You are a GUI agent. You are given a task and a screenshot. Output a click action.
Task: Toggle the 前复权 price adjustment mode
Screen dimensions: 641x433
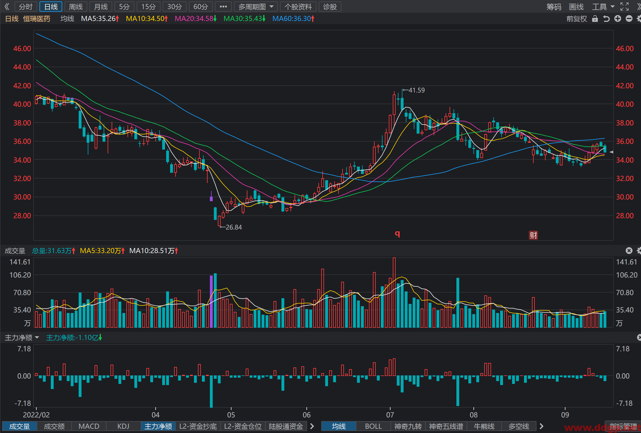577,19
